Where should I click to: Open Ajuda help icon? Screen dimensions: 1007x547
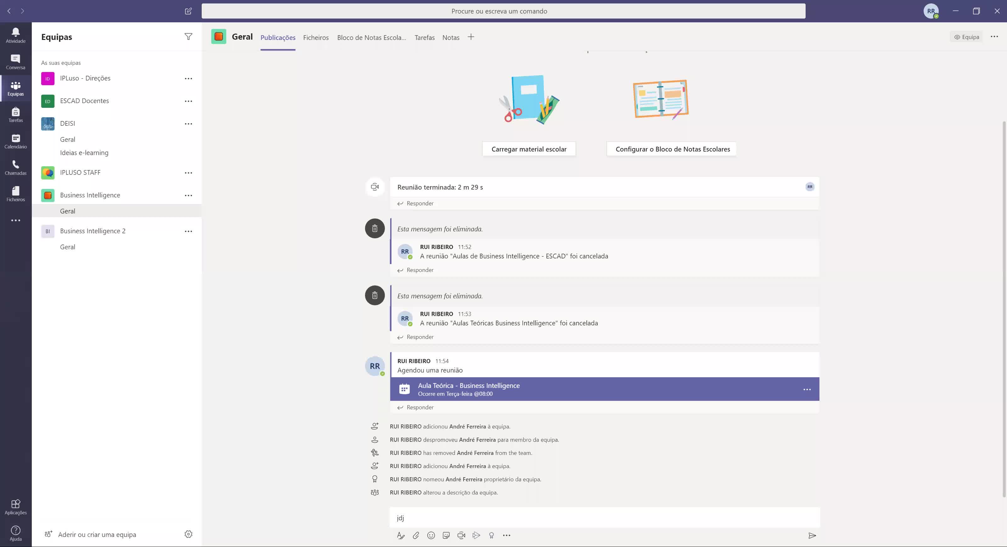[x=16, y=533]
